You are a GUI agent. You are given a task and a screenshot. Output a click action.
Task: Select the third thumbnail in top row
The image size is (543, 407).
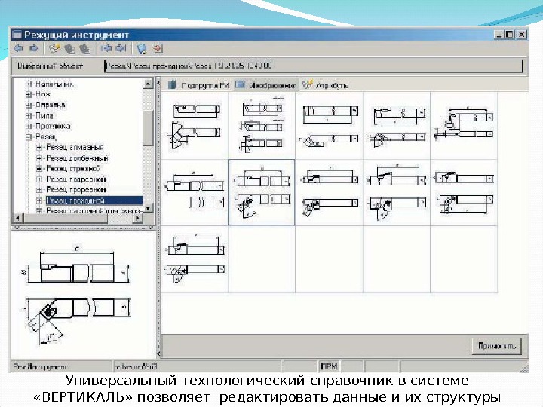click(330, 126)
